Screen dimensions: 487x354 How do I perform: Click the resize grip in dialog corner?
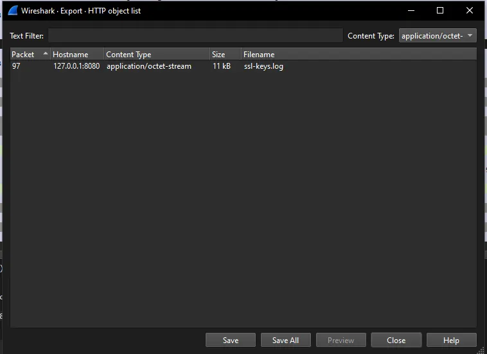click(481, 351)
